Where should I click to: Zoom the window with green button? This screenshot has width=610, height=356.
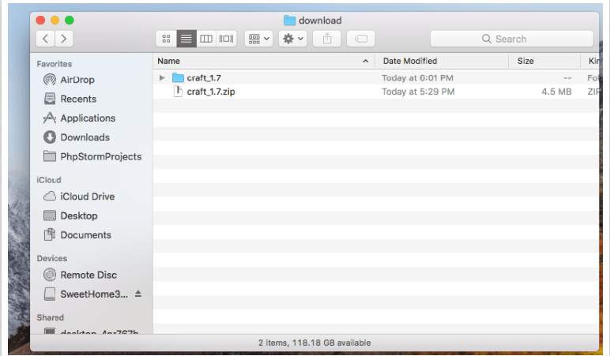(70, 21)
